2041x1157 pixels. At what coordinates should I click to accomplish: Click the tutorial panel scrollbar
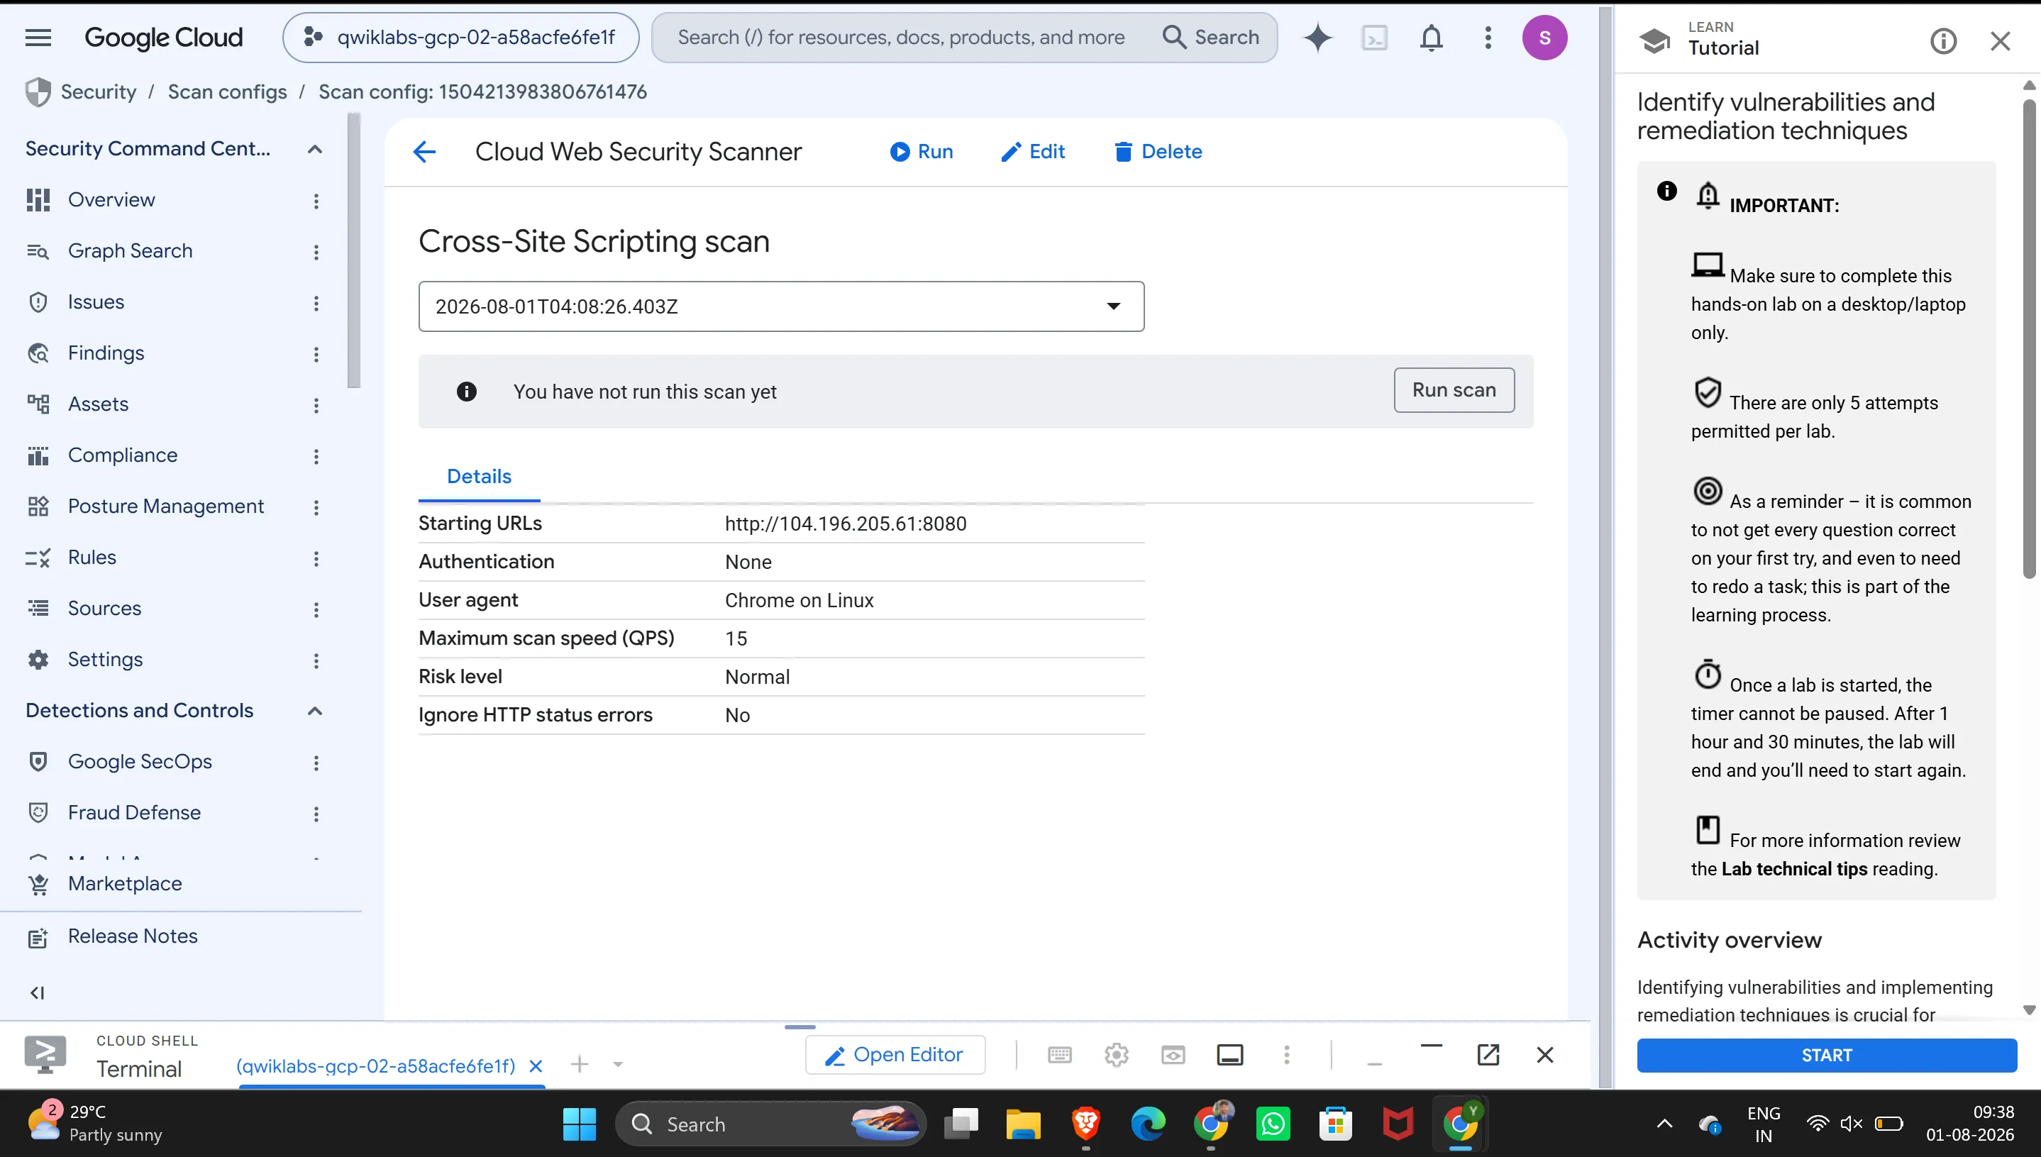click(x=2029, y=338)
